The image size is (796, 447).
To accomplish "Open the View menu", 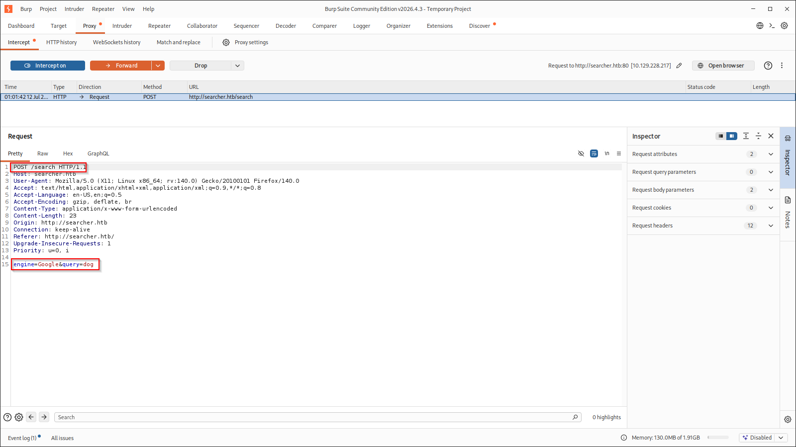I will click(128, 9).
